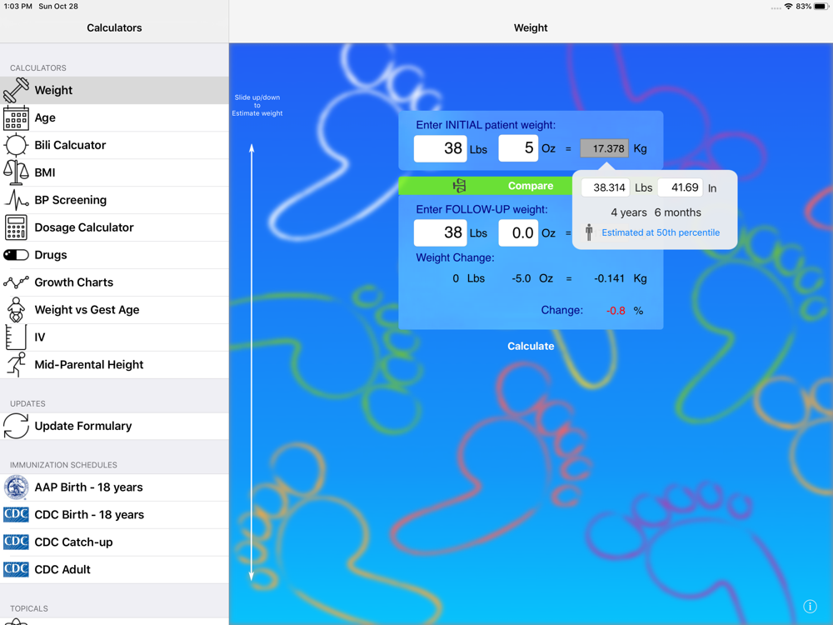Open Bili Calcuator sun icon

click(x=16, y=145)
